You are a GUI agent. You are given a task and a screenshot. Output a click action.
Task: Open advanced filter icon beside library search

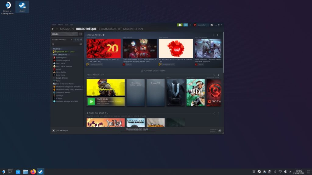[x=81, y=44]
